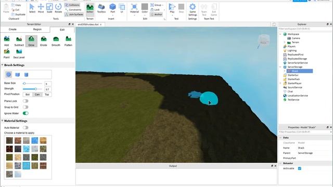Click the Explorer filter workspace field
Screen dimensions: 333x187
tap(305, 29)
